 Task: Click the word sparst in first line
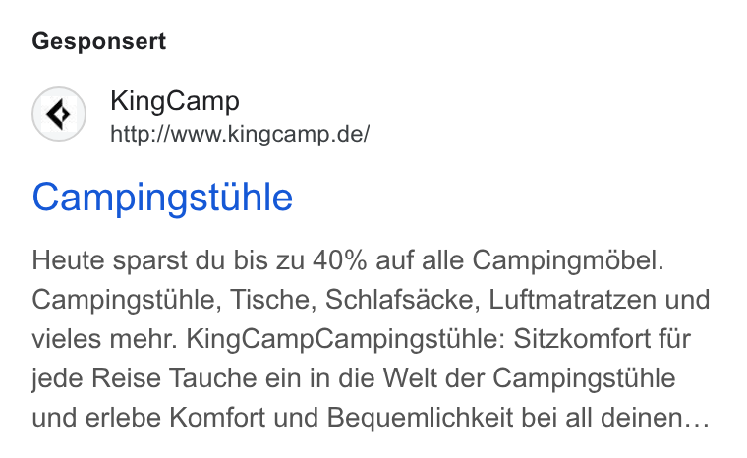tap(150, 262)
